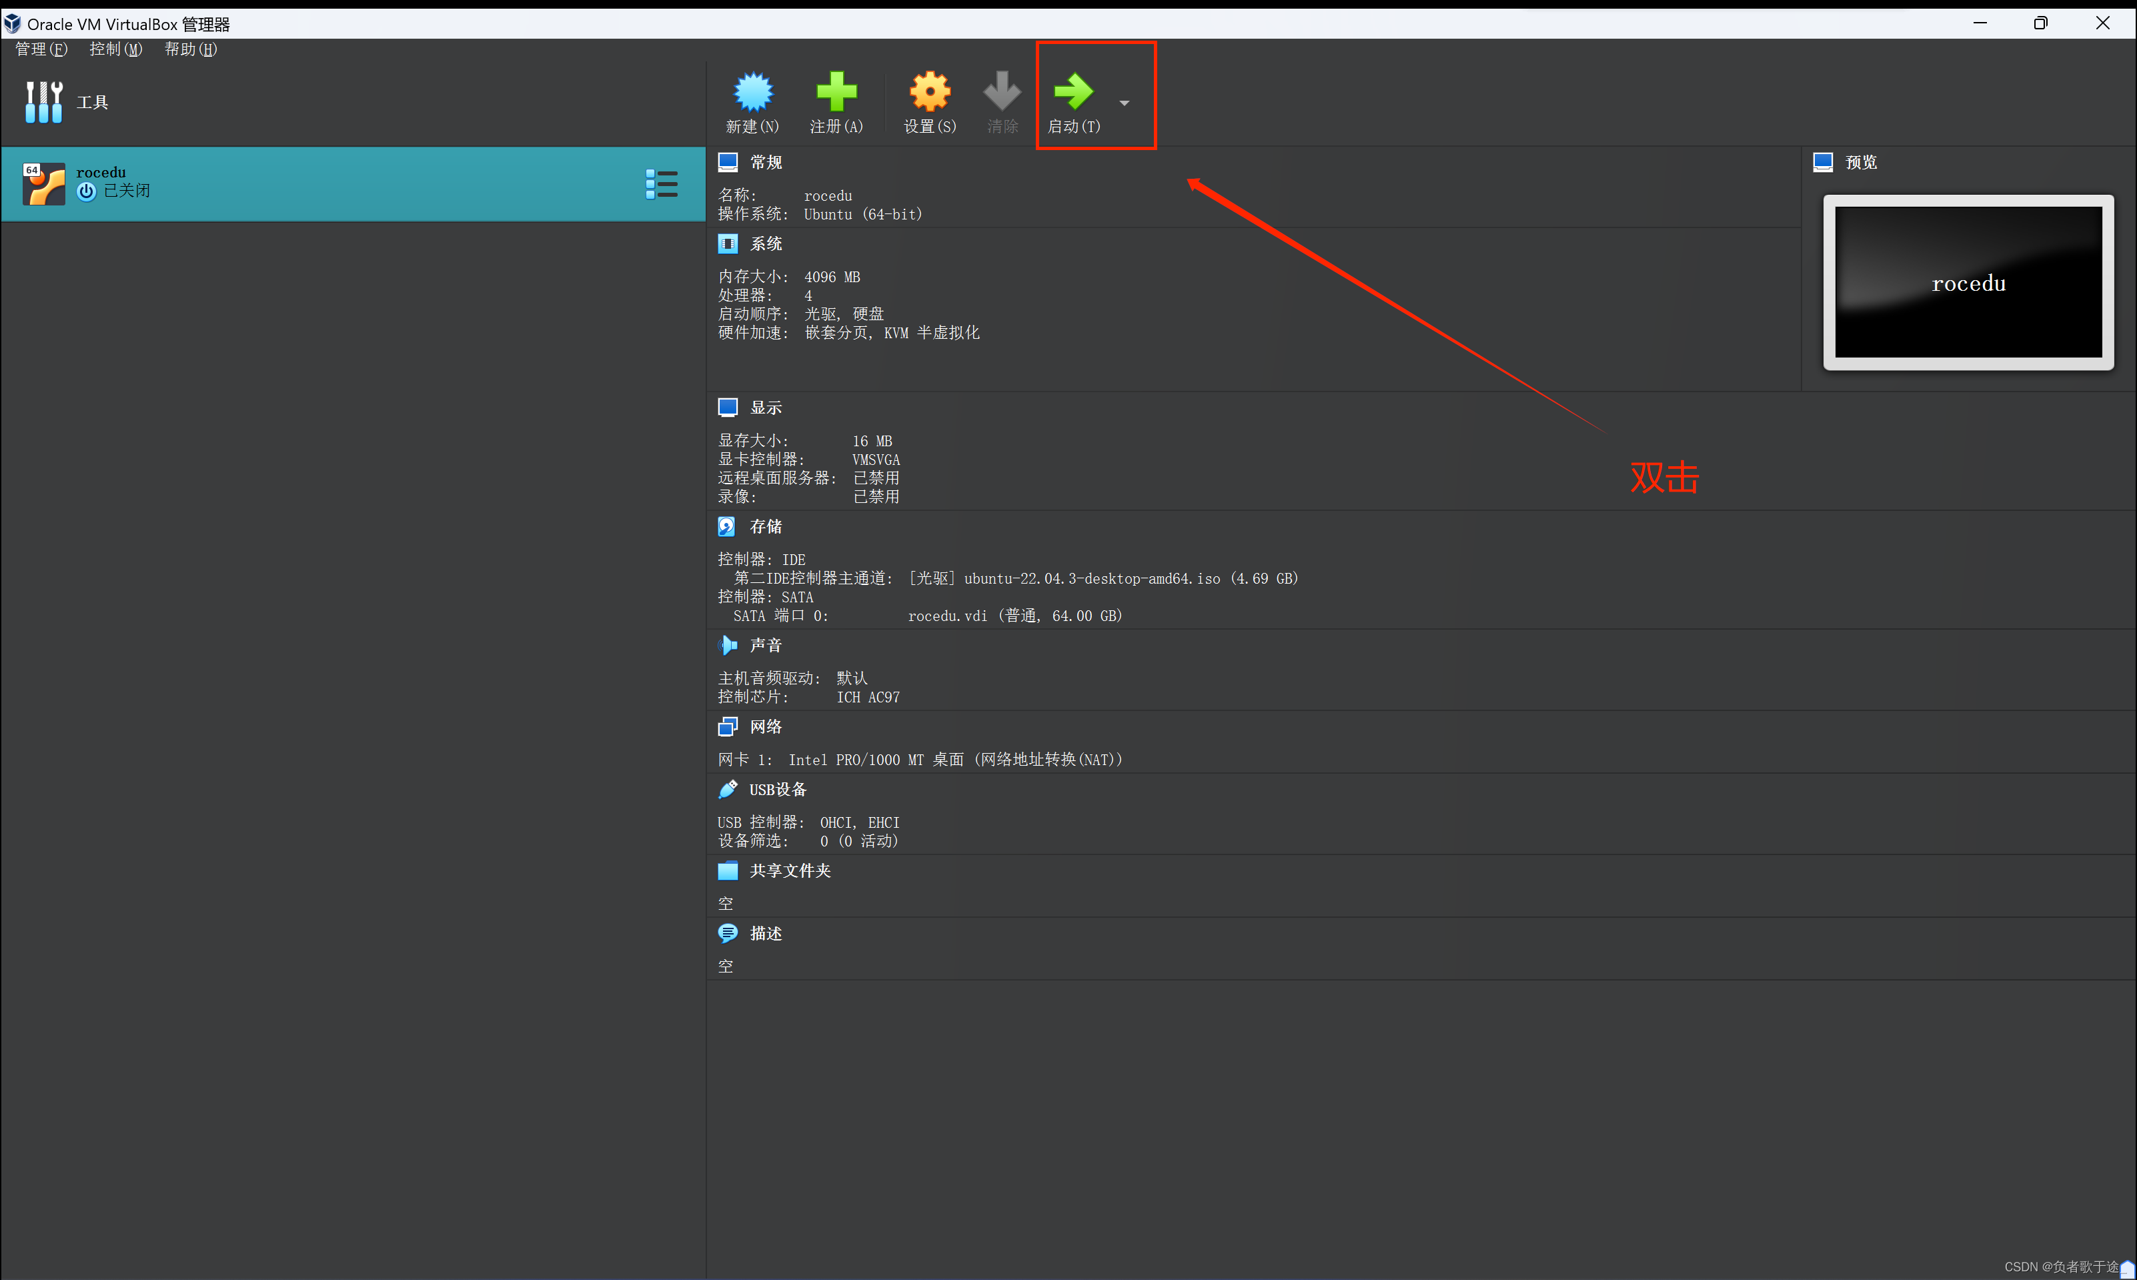This screenshot has height=1280, width=2137.
Task: Click the 声音 speaker icon
Action: pyautogui.click(x=728, y=645)
